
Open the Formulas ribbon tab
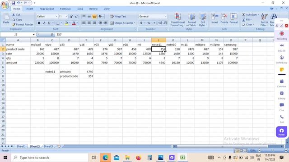point(65,9)
